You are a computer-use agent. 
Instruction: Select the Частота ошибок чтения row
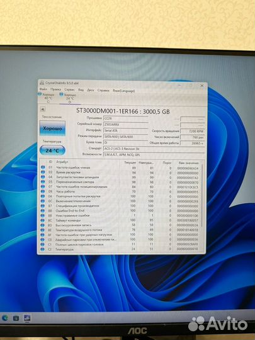pyautogui.click(x=120, y=167)
